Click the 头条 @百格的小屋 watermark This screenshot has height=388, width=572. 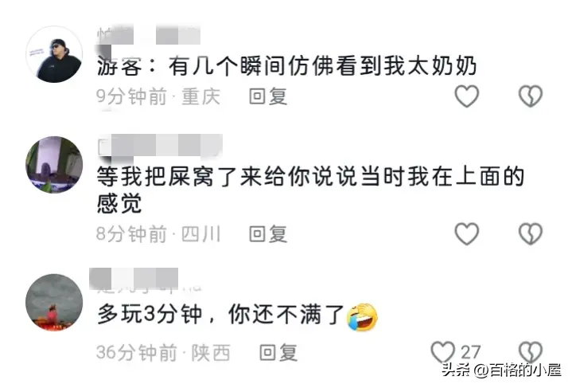502,370
